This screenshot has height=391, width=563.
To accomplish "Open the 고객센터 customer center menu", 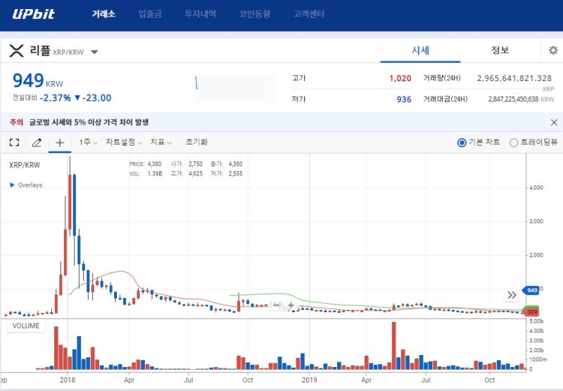I will tap(309, 14).
